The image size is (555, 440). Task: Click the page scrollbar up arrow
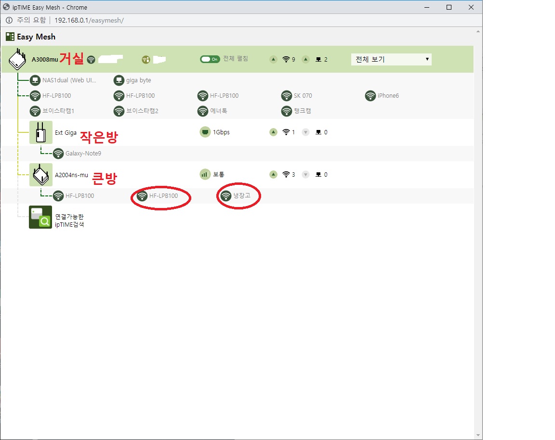(x=478, y=31)
